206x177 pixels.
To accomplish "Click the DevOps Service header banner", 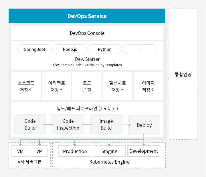I will click(x=87, y=16).
